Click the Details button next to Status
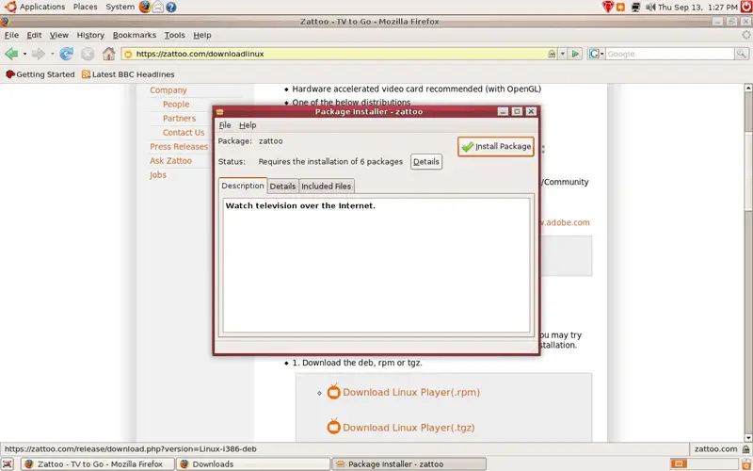753x471 pixels. point(426,161)
